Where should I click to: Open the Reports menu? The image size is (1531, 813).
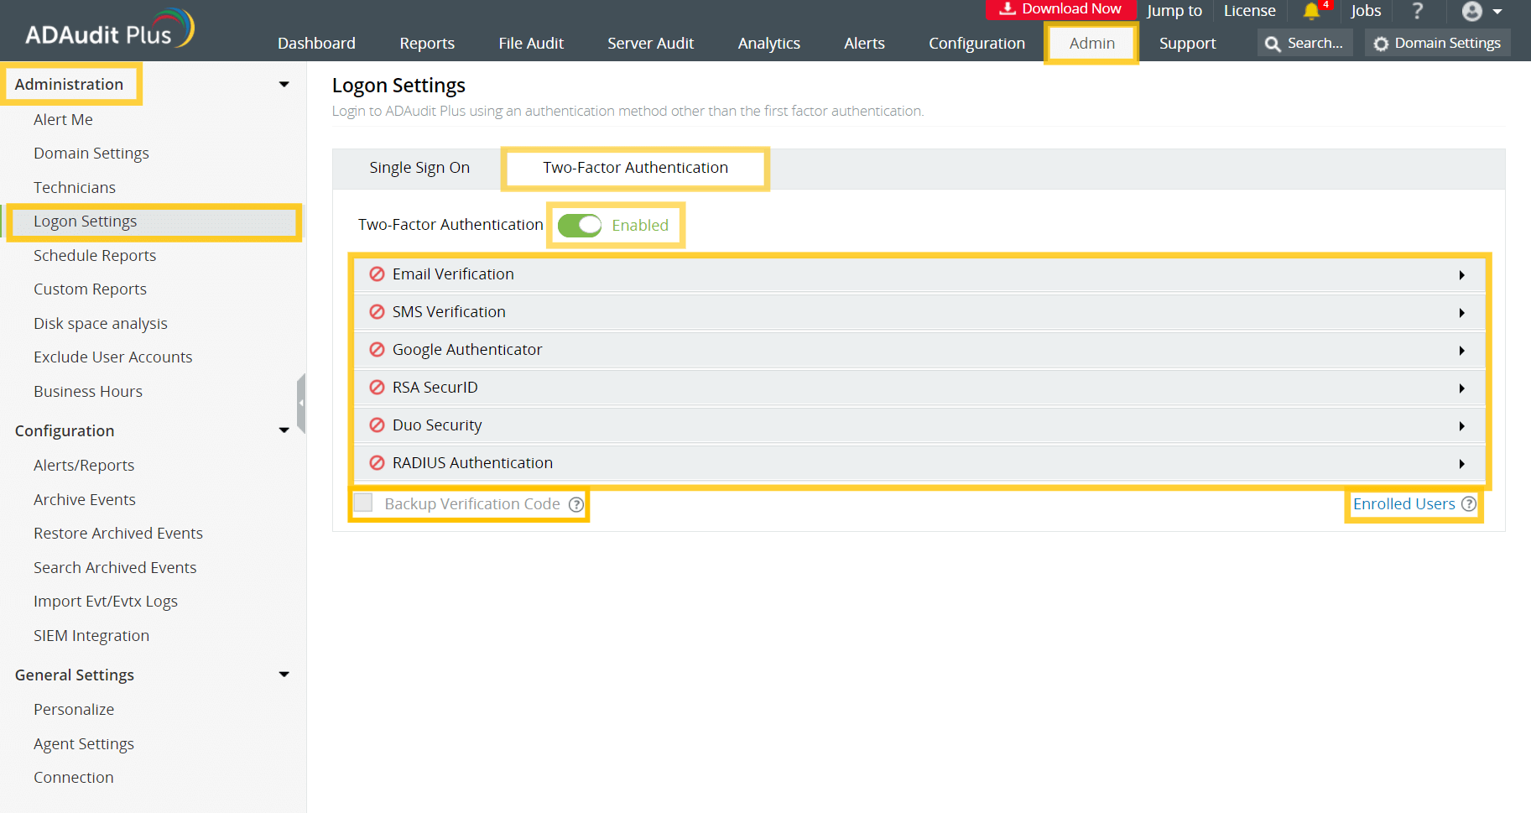(427, 44)
